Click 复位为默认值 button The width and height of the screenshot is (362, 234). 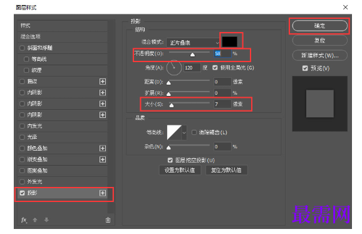click(226, 170)
